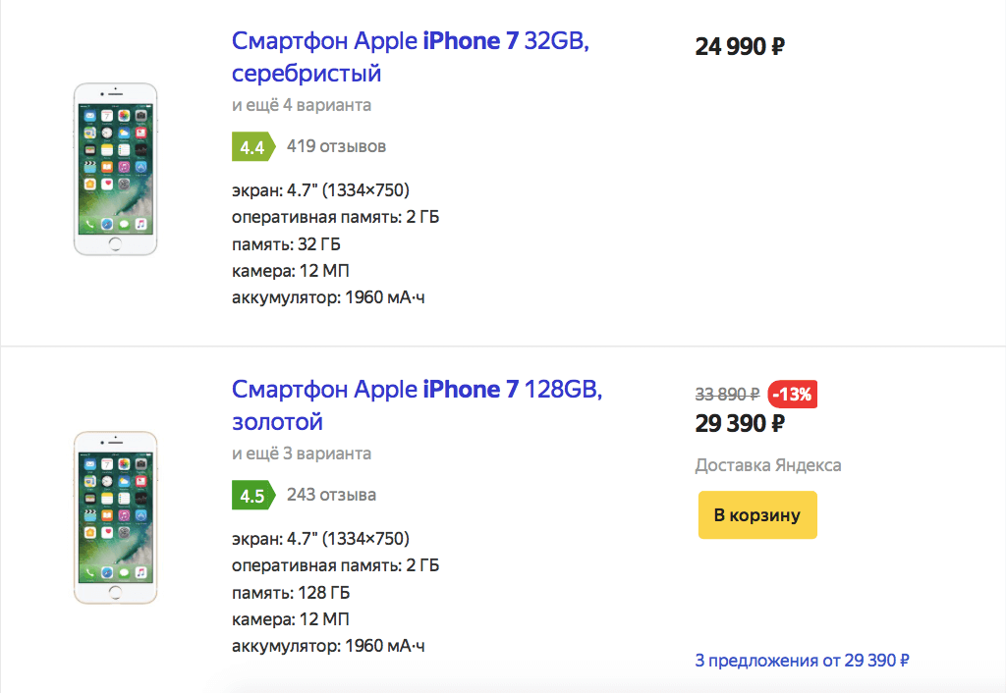1006x693 pixels.
Task: Click the 4.5 green rating badge
Action: [x=252, y=495]
